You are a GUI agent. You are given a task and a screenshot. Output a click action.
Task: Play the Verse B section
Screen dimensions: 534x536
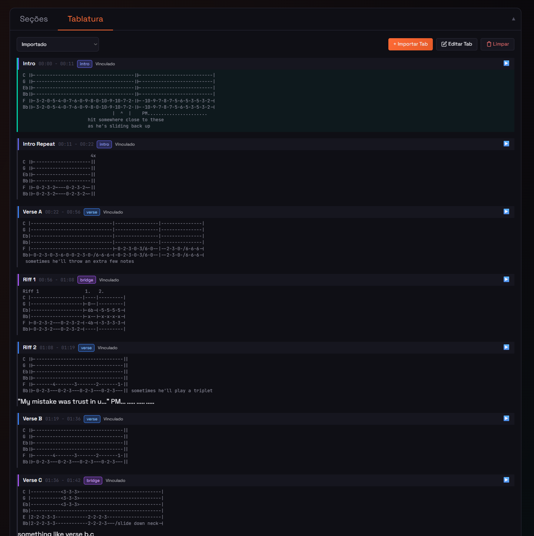[x=506, y=418]
